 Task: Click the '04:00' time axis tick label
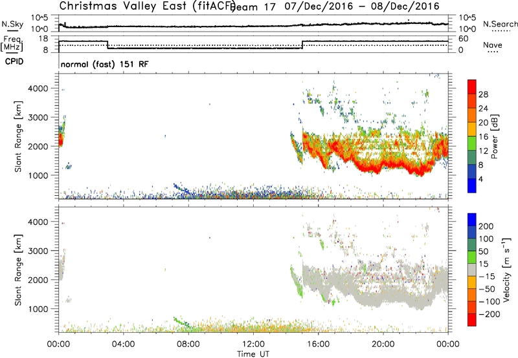tap(123, 344)
